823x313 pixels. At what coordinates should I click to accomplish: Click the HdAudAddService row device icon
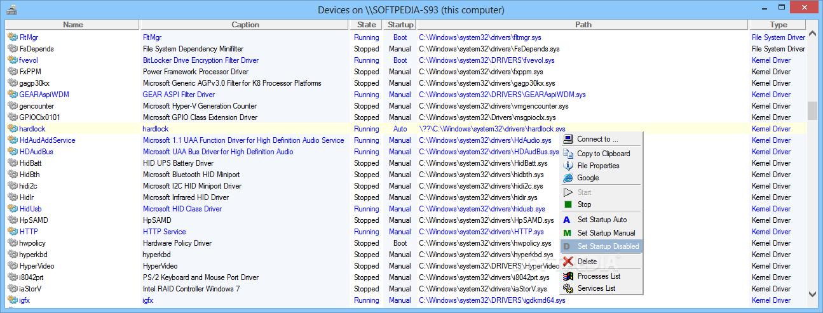[x=12, y=140]
